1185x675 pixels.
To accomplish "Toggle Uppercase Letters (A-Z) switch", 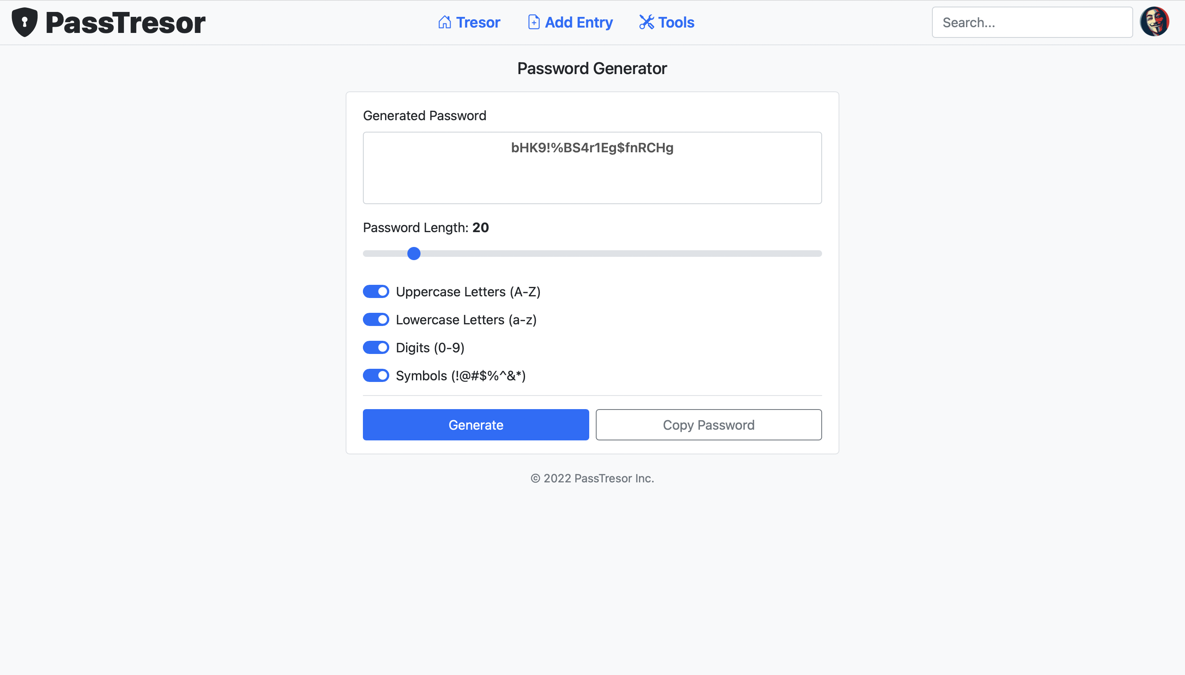I will [376, 291].
